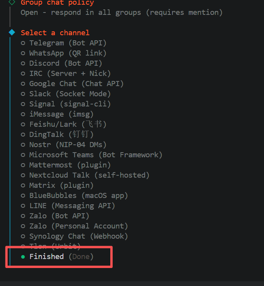Select the Matrix (plugin) channel
264x286 pixels.
tap(61, 185)
